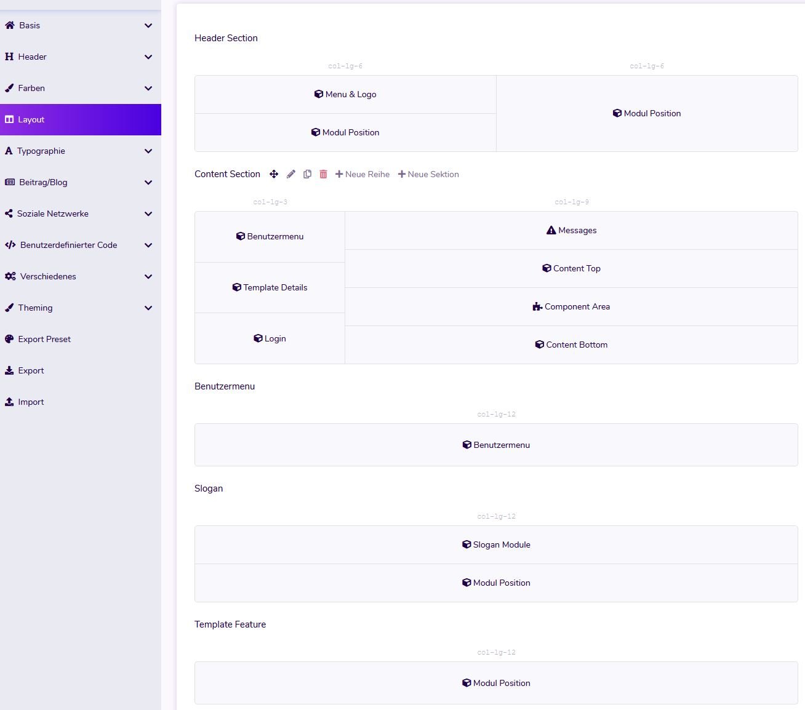Delete Content Section with the red trash icon

tap(323, 174)
